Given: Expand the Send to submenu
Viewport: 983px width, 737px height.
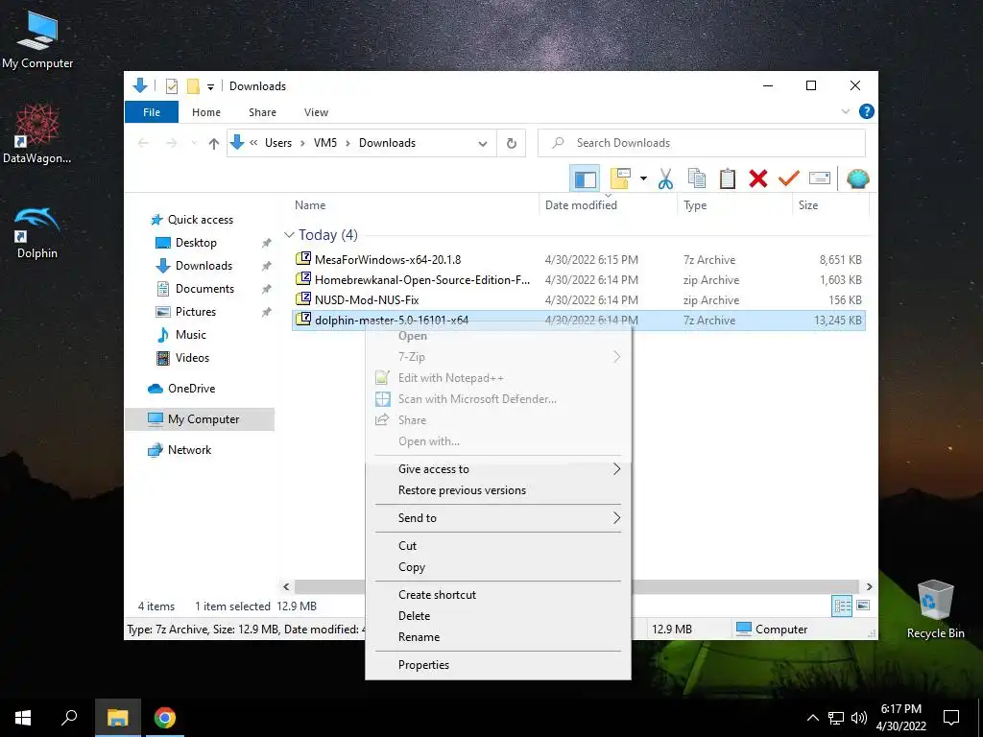Looking at the screenshot, I should tap(498, 518).
